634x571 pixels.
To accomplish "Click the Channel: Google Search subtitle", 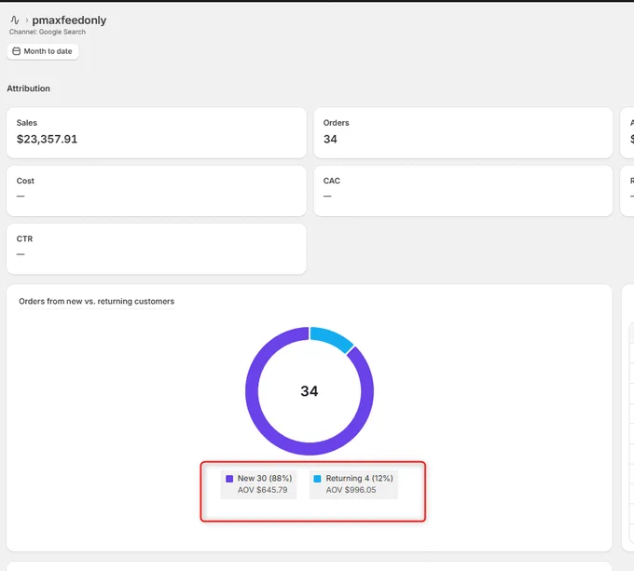I will click(x=48, y=32).
